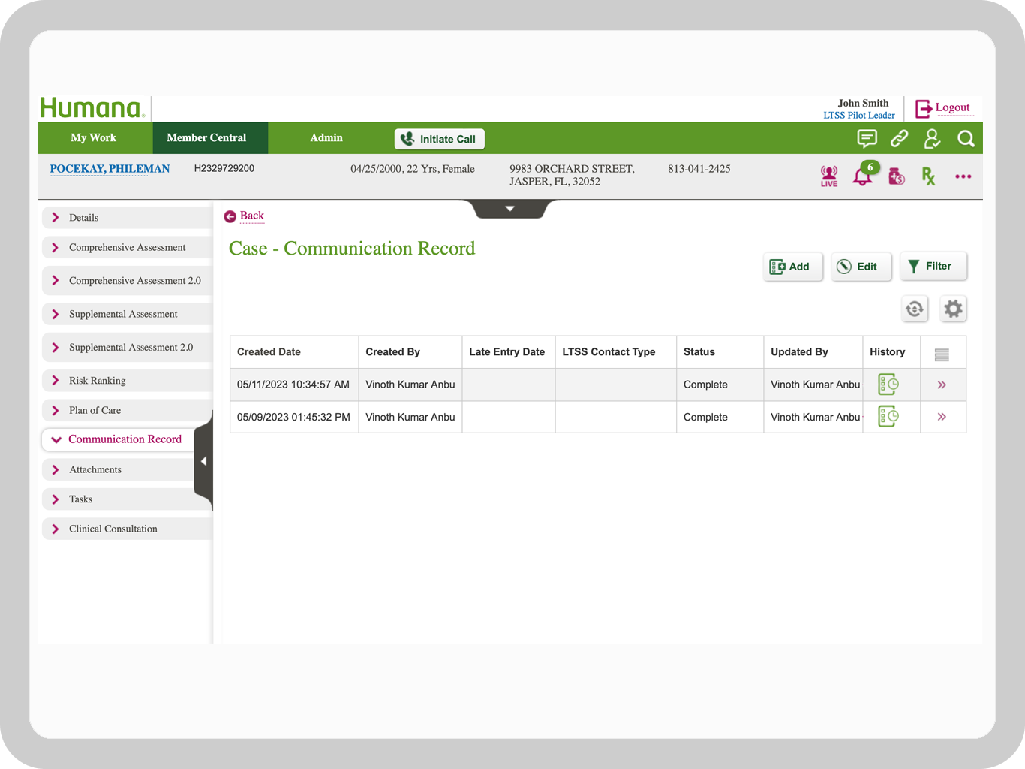Click the Add button
This screenshot has height=769, width=1025.
(x=792, y=267)
